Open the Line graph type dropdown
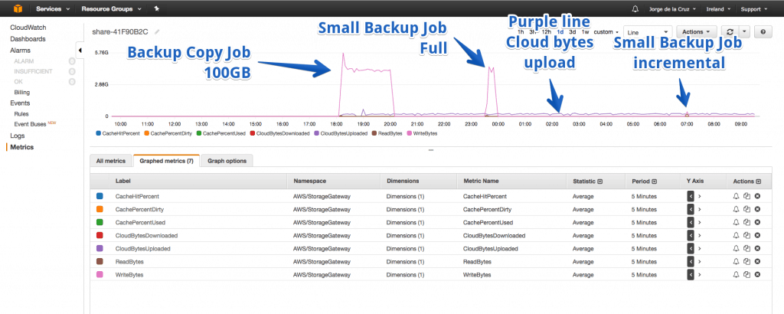This screenshot has width=784, height=314. coord(647,31)
